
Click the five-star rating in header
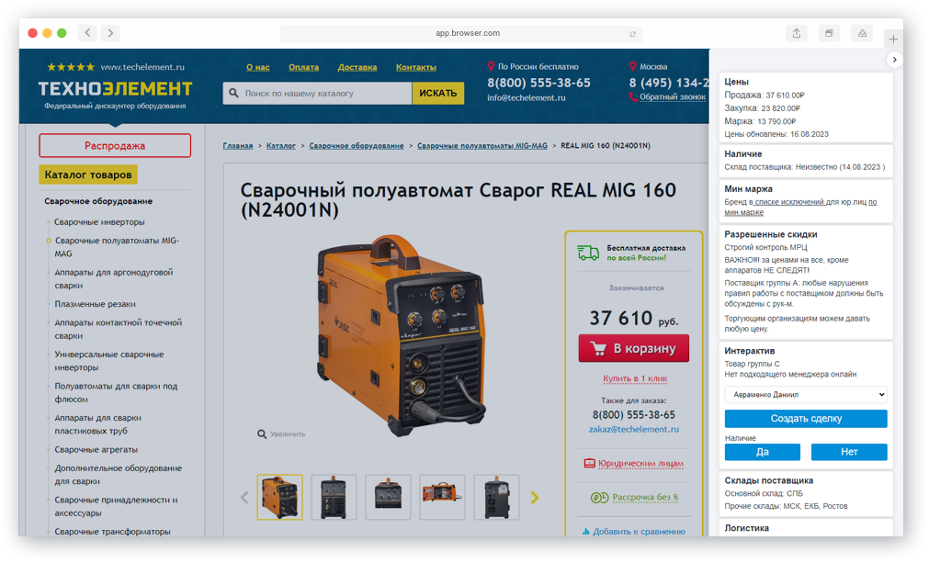click(x=71, y=67)
